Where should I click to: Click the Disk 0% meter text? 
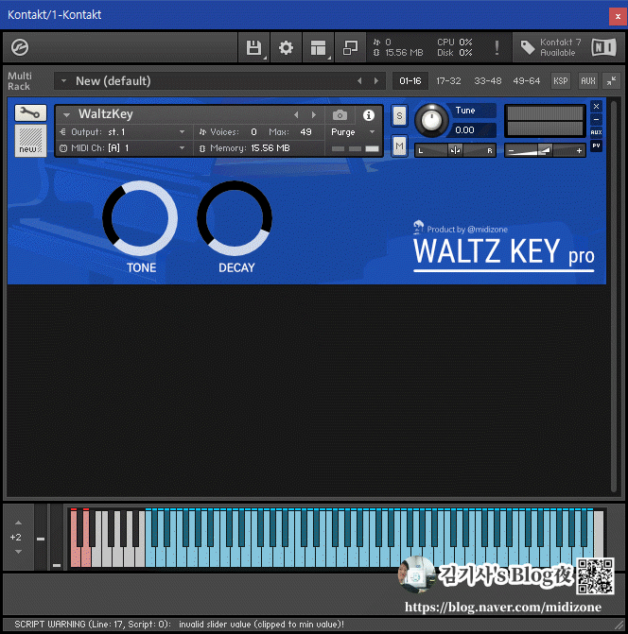(x=455, y=53)
